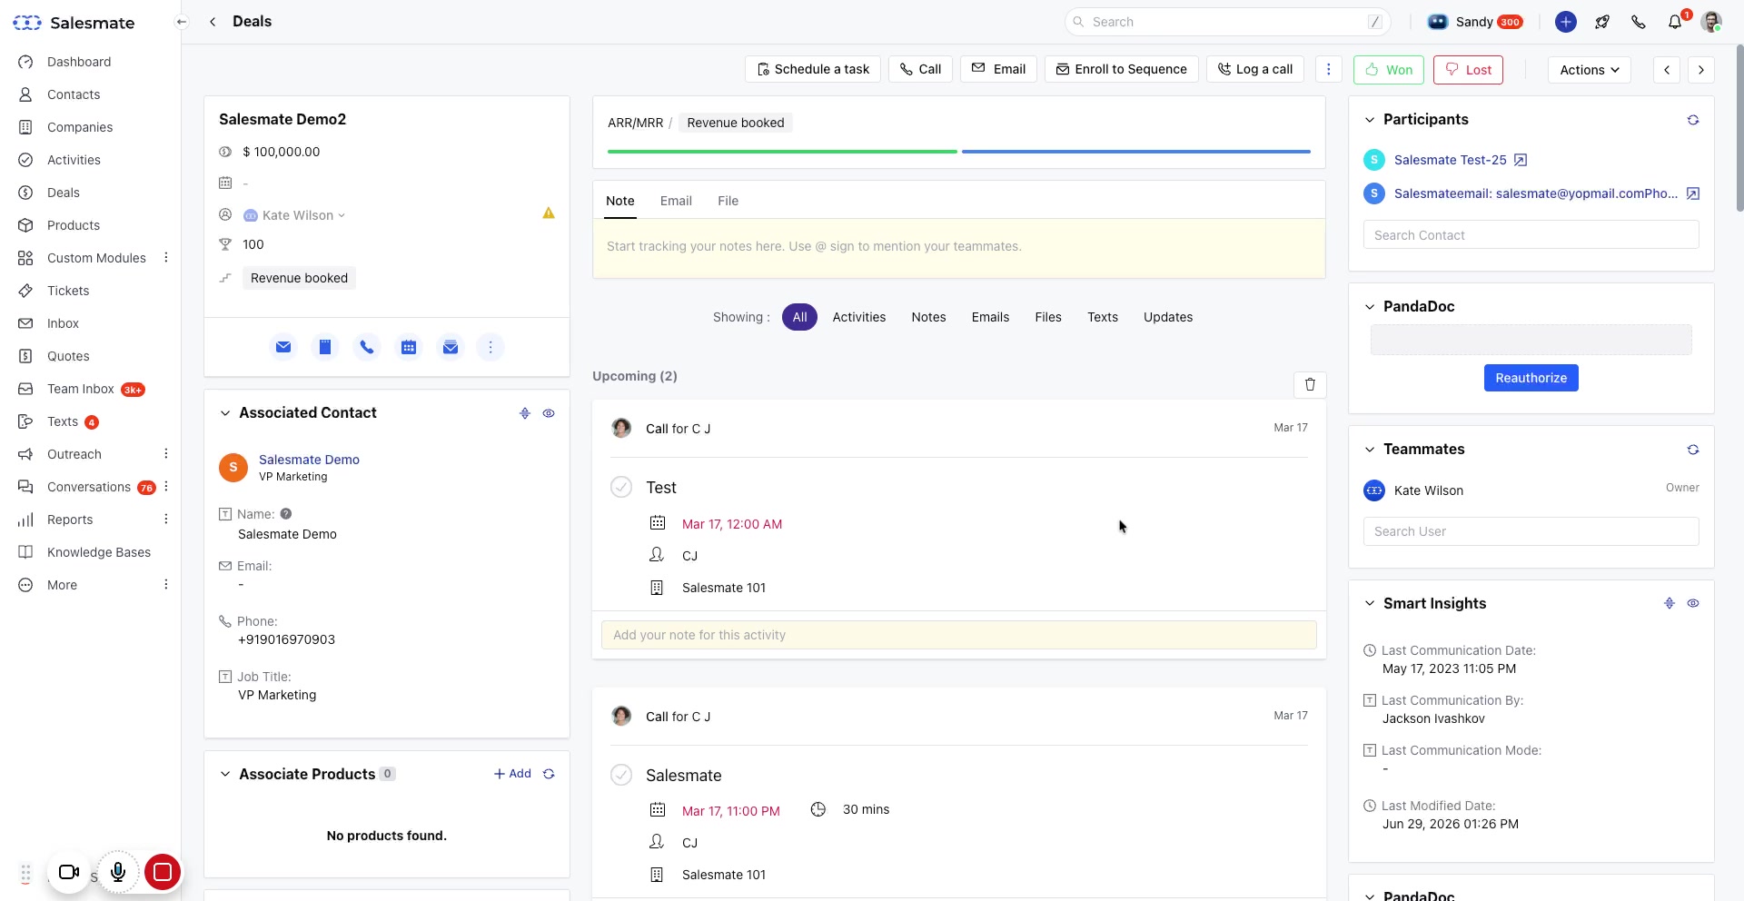Screen dimensions: 1744x901
Task: Go back from Deals page
Action: click(x=213, y=22)
